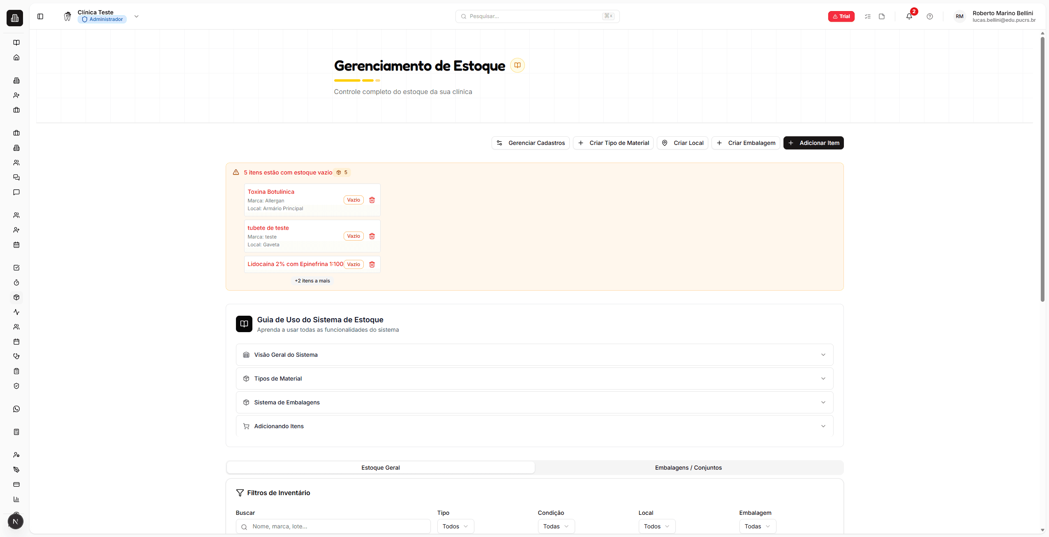The width and height of the screenshot is (1049, 537).
Task: Click the notifications bell icon
Action: coord(909,16)
